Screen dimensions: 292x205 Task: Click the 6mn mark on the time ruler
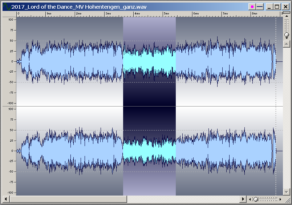(x=196, y=13)
